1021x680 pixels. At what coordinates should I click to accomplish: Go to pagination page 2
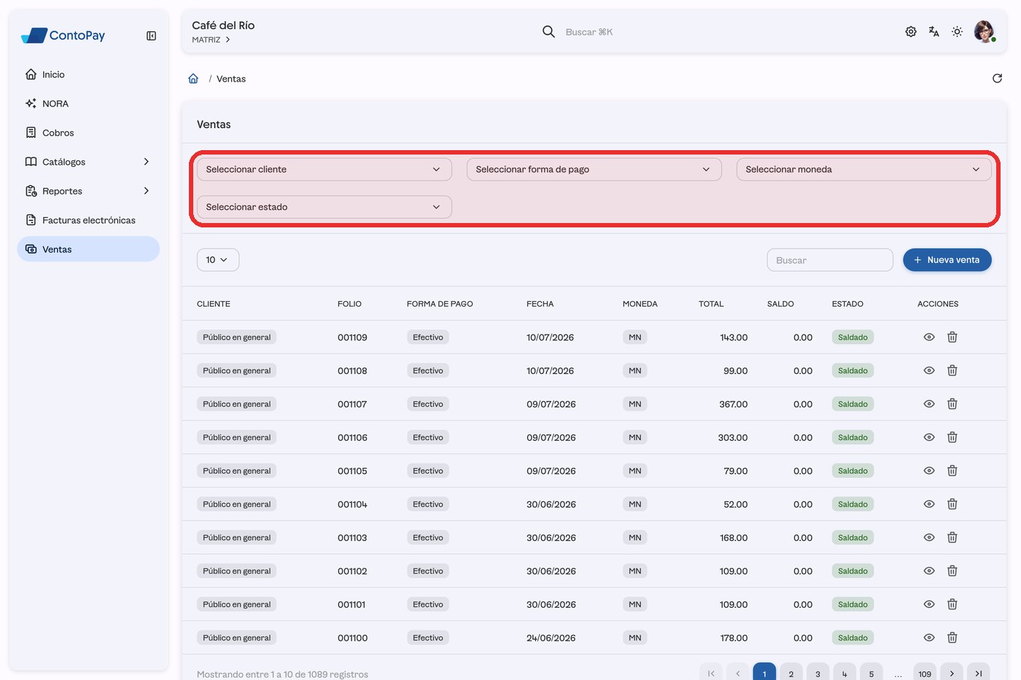pyautogui.click(x=791, y=673)
